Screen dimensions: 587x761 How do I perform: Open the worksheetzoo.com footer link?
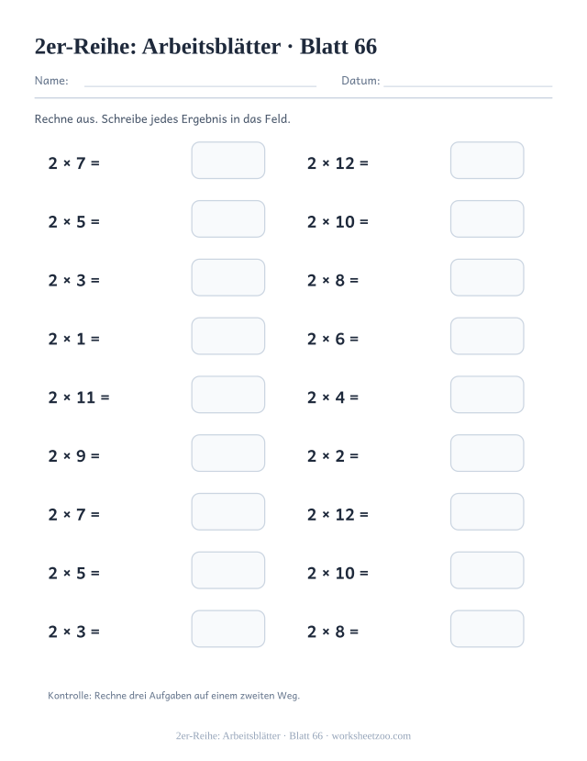pos(371,736)
